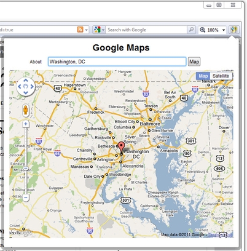Focus the Search with Google field
This screenshot has height=251, width=247.
[x=146, y=30]
